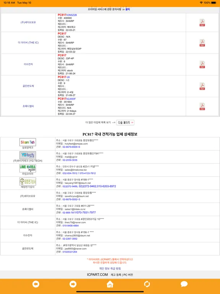Tap the home icon in bottom bar
Viewport: 220px width, 294px height.
pyautogui.click(x=110, y=284)
